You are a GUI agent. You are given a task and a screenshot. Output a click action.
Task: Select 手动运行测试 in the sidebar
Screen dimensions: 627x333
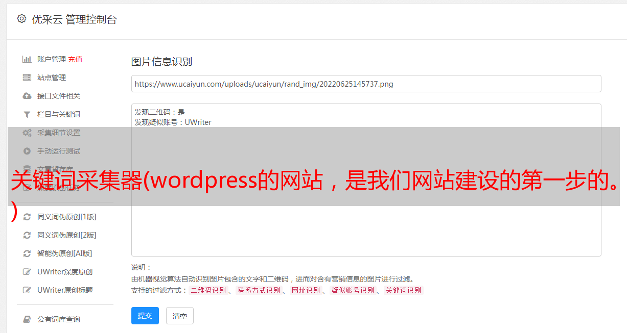pyautogui.click(x=59, y=151)
